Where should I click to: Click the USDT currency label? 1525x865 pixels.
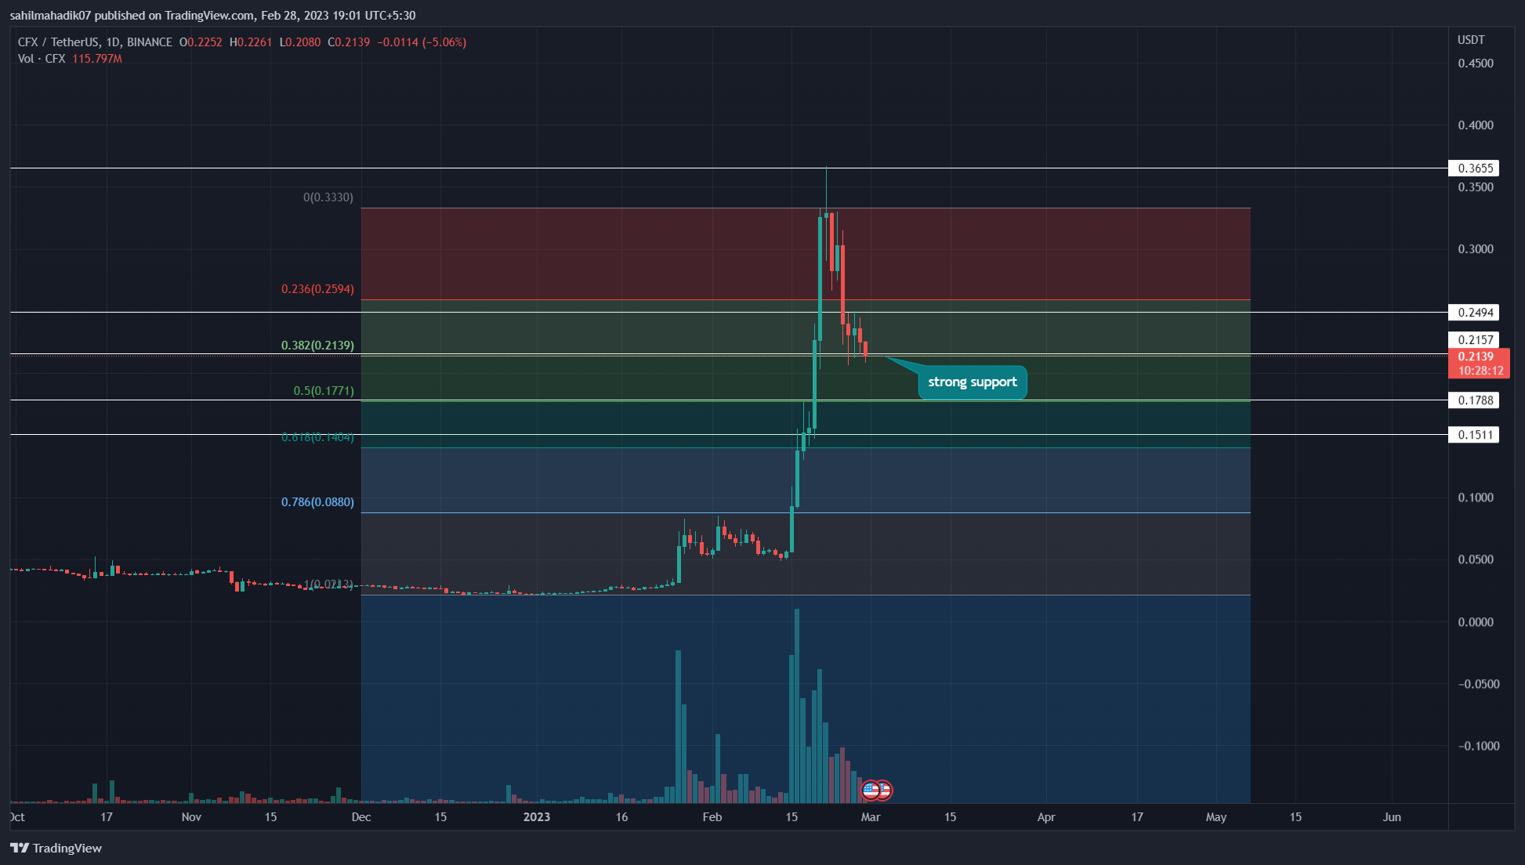[x=1471, y=40]
